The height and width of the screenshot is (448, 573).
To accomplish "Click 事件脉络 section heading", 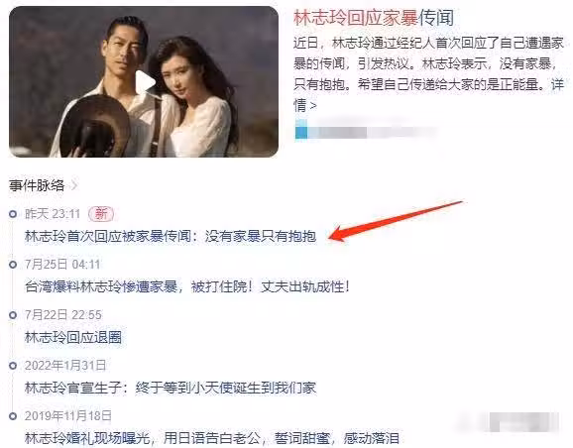I will 37,185.
